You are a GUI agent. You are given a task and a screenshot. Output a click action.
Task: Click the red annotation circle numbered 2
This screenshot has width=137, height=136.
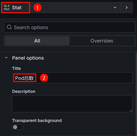(x=44, y=78)
